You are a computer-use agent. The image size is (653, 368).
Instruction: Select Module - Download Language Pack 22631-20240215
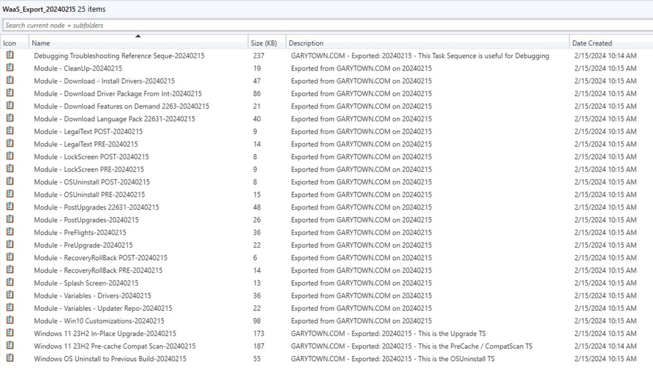click(114, 119)
